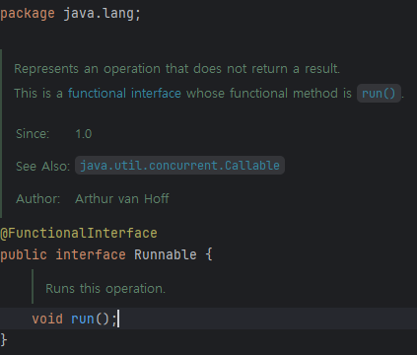Click the Runnable interface name
Viewport: 417px width, 355px height.
point(166,254)
